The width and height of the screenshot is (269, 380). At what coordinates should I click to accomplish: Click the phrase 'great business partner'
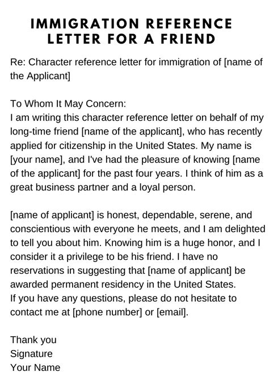coord(60,188)
